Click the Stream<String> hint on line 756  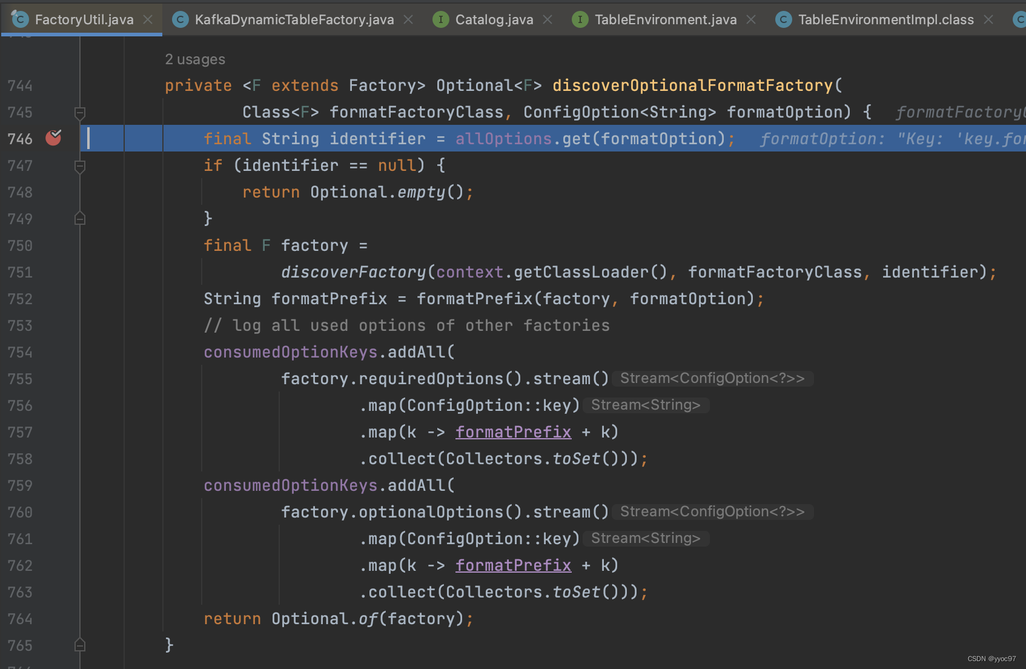[x=646, y=405]
